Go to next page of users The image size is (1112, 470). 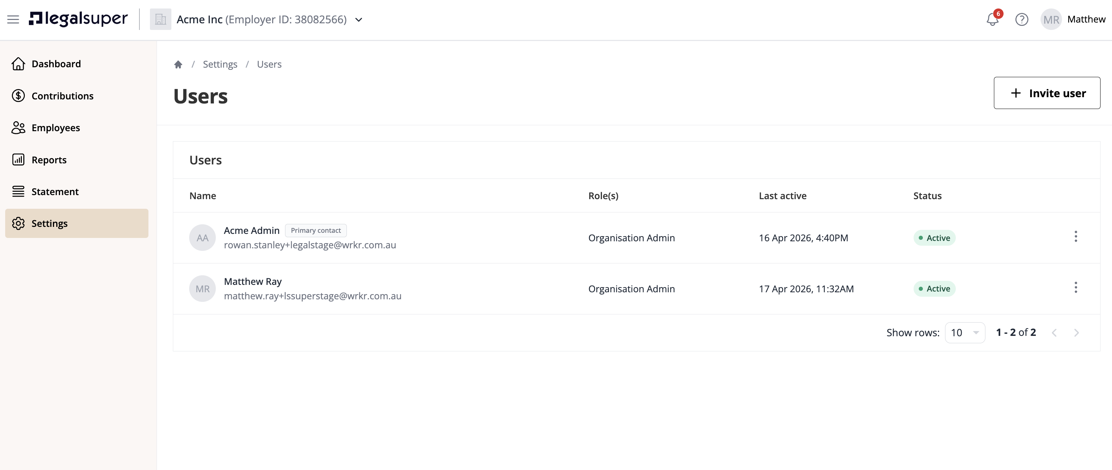[x=1076, y=333]
